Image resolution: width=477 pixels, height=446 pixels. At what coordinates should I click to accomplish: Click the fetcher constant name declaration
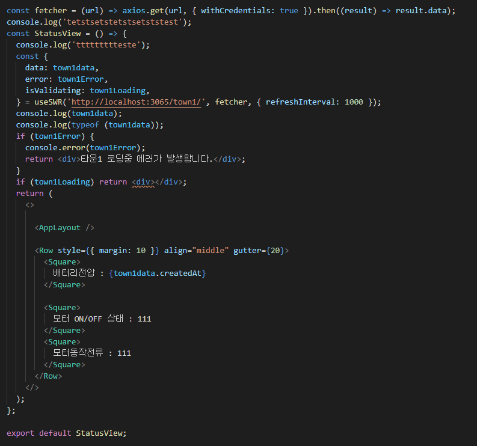tap(51, 11)
